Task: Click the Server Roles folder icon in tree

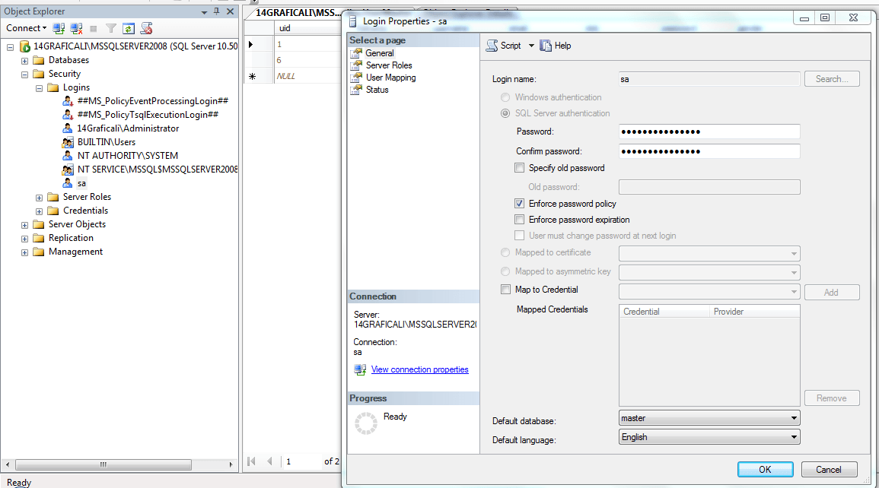Action: click(x=53, y=197)
